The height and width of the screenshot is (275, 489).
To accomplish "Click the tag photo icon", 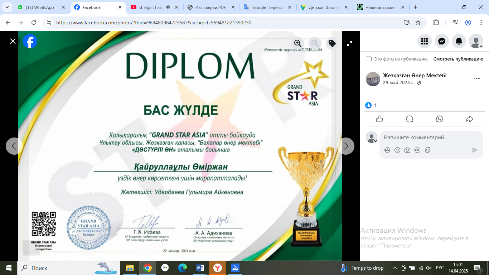I will click(332, 43).
